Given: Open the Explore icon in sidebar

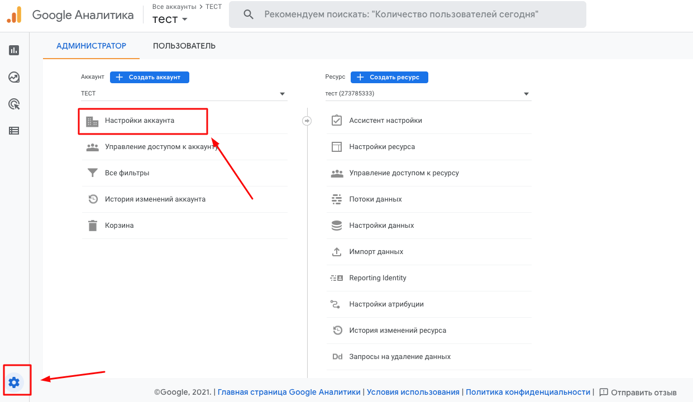Looking at the screenshot, I should click(x=14, y=77).
